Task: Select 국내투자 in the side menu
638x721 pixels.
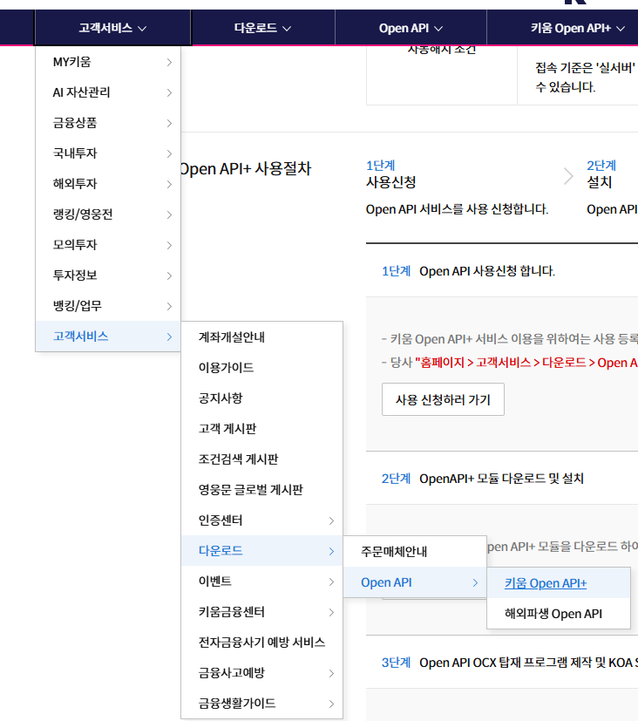Action: click(x=108, y=153)
